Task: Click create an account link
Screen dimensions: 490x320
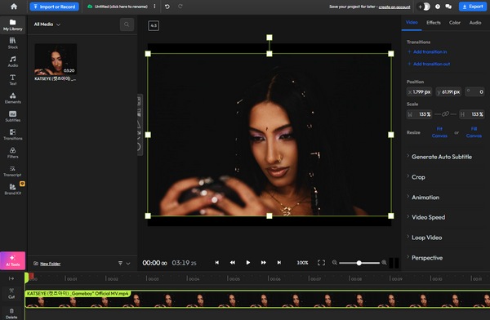Action: click(x=394, y=7)
